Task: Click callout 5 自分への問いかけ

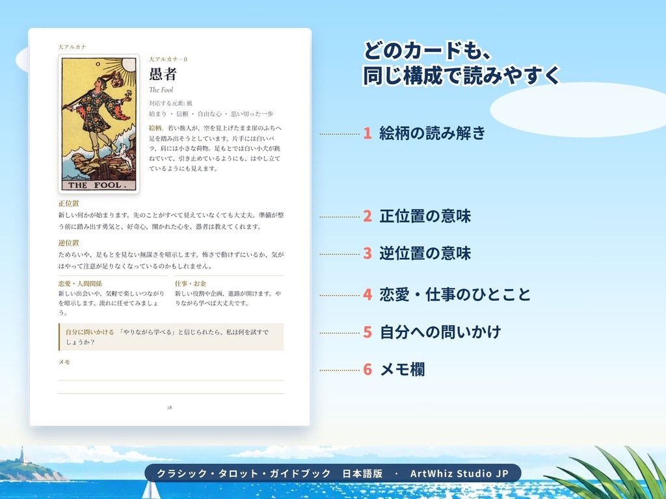Action: point(432,332)
